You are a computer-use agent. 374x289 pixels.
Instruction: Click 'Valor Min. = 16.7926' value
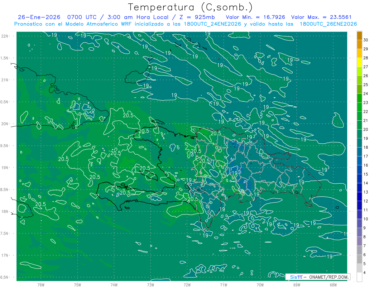click(x=256, y=17)
